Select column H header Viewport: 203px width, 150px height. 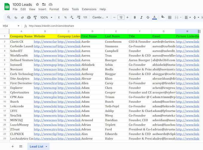pyautogui.click(x=187, y=31)
